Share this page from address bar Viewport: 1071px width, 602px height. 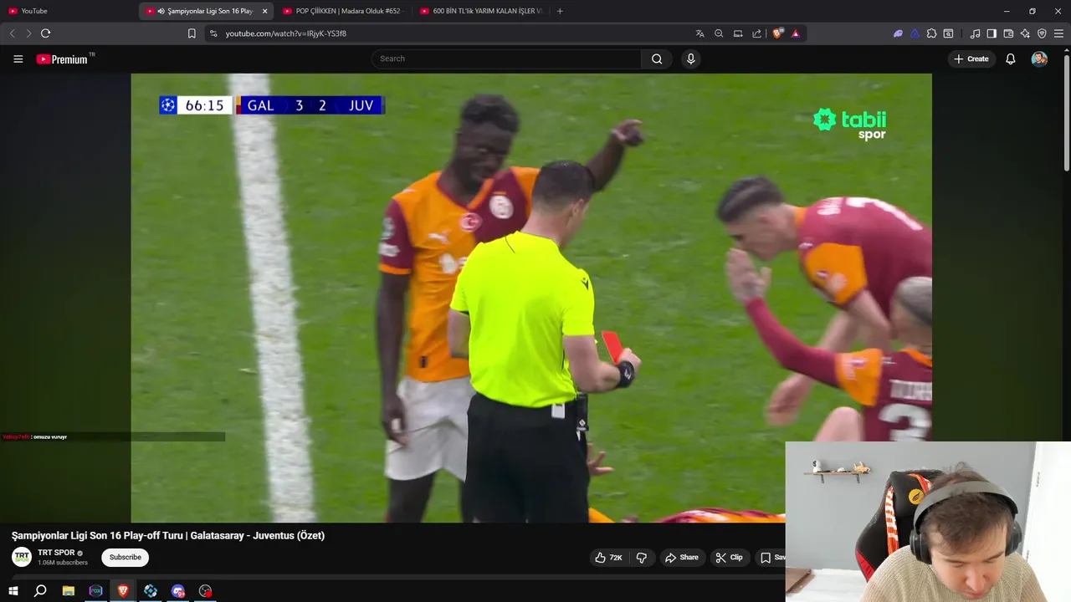pos(757,33)
